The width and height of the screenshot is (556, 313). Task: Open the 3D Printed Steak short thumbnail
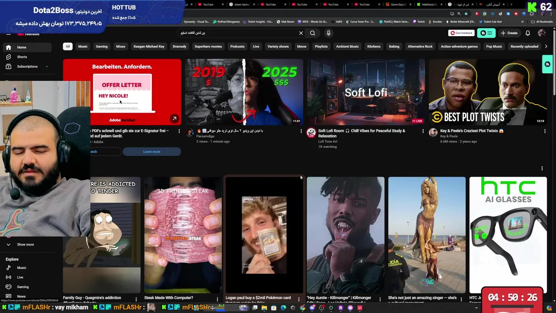coord(183,235)
